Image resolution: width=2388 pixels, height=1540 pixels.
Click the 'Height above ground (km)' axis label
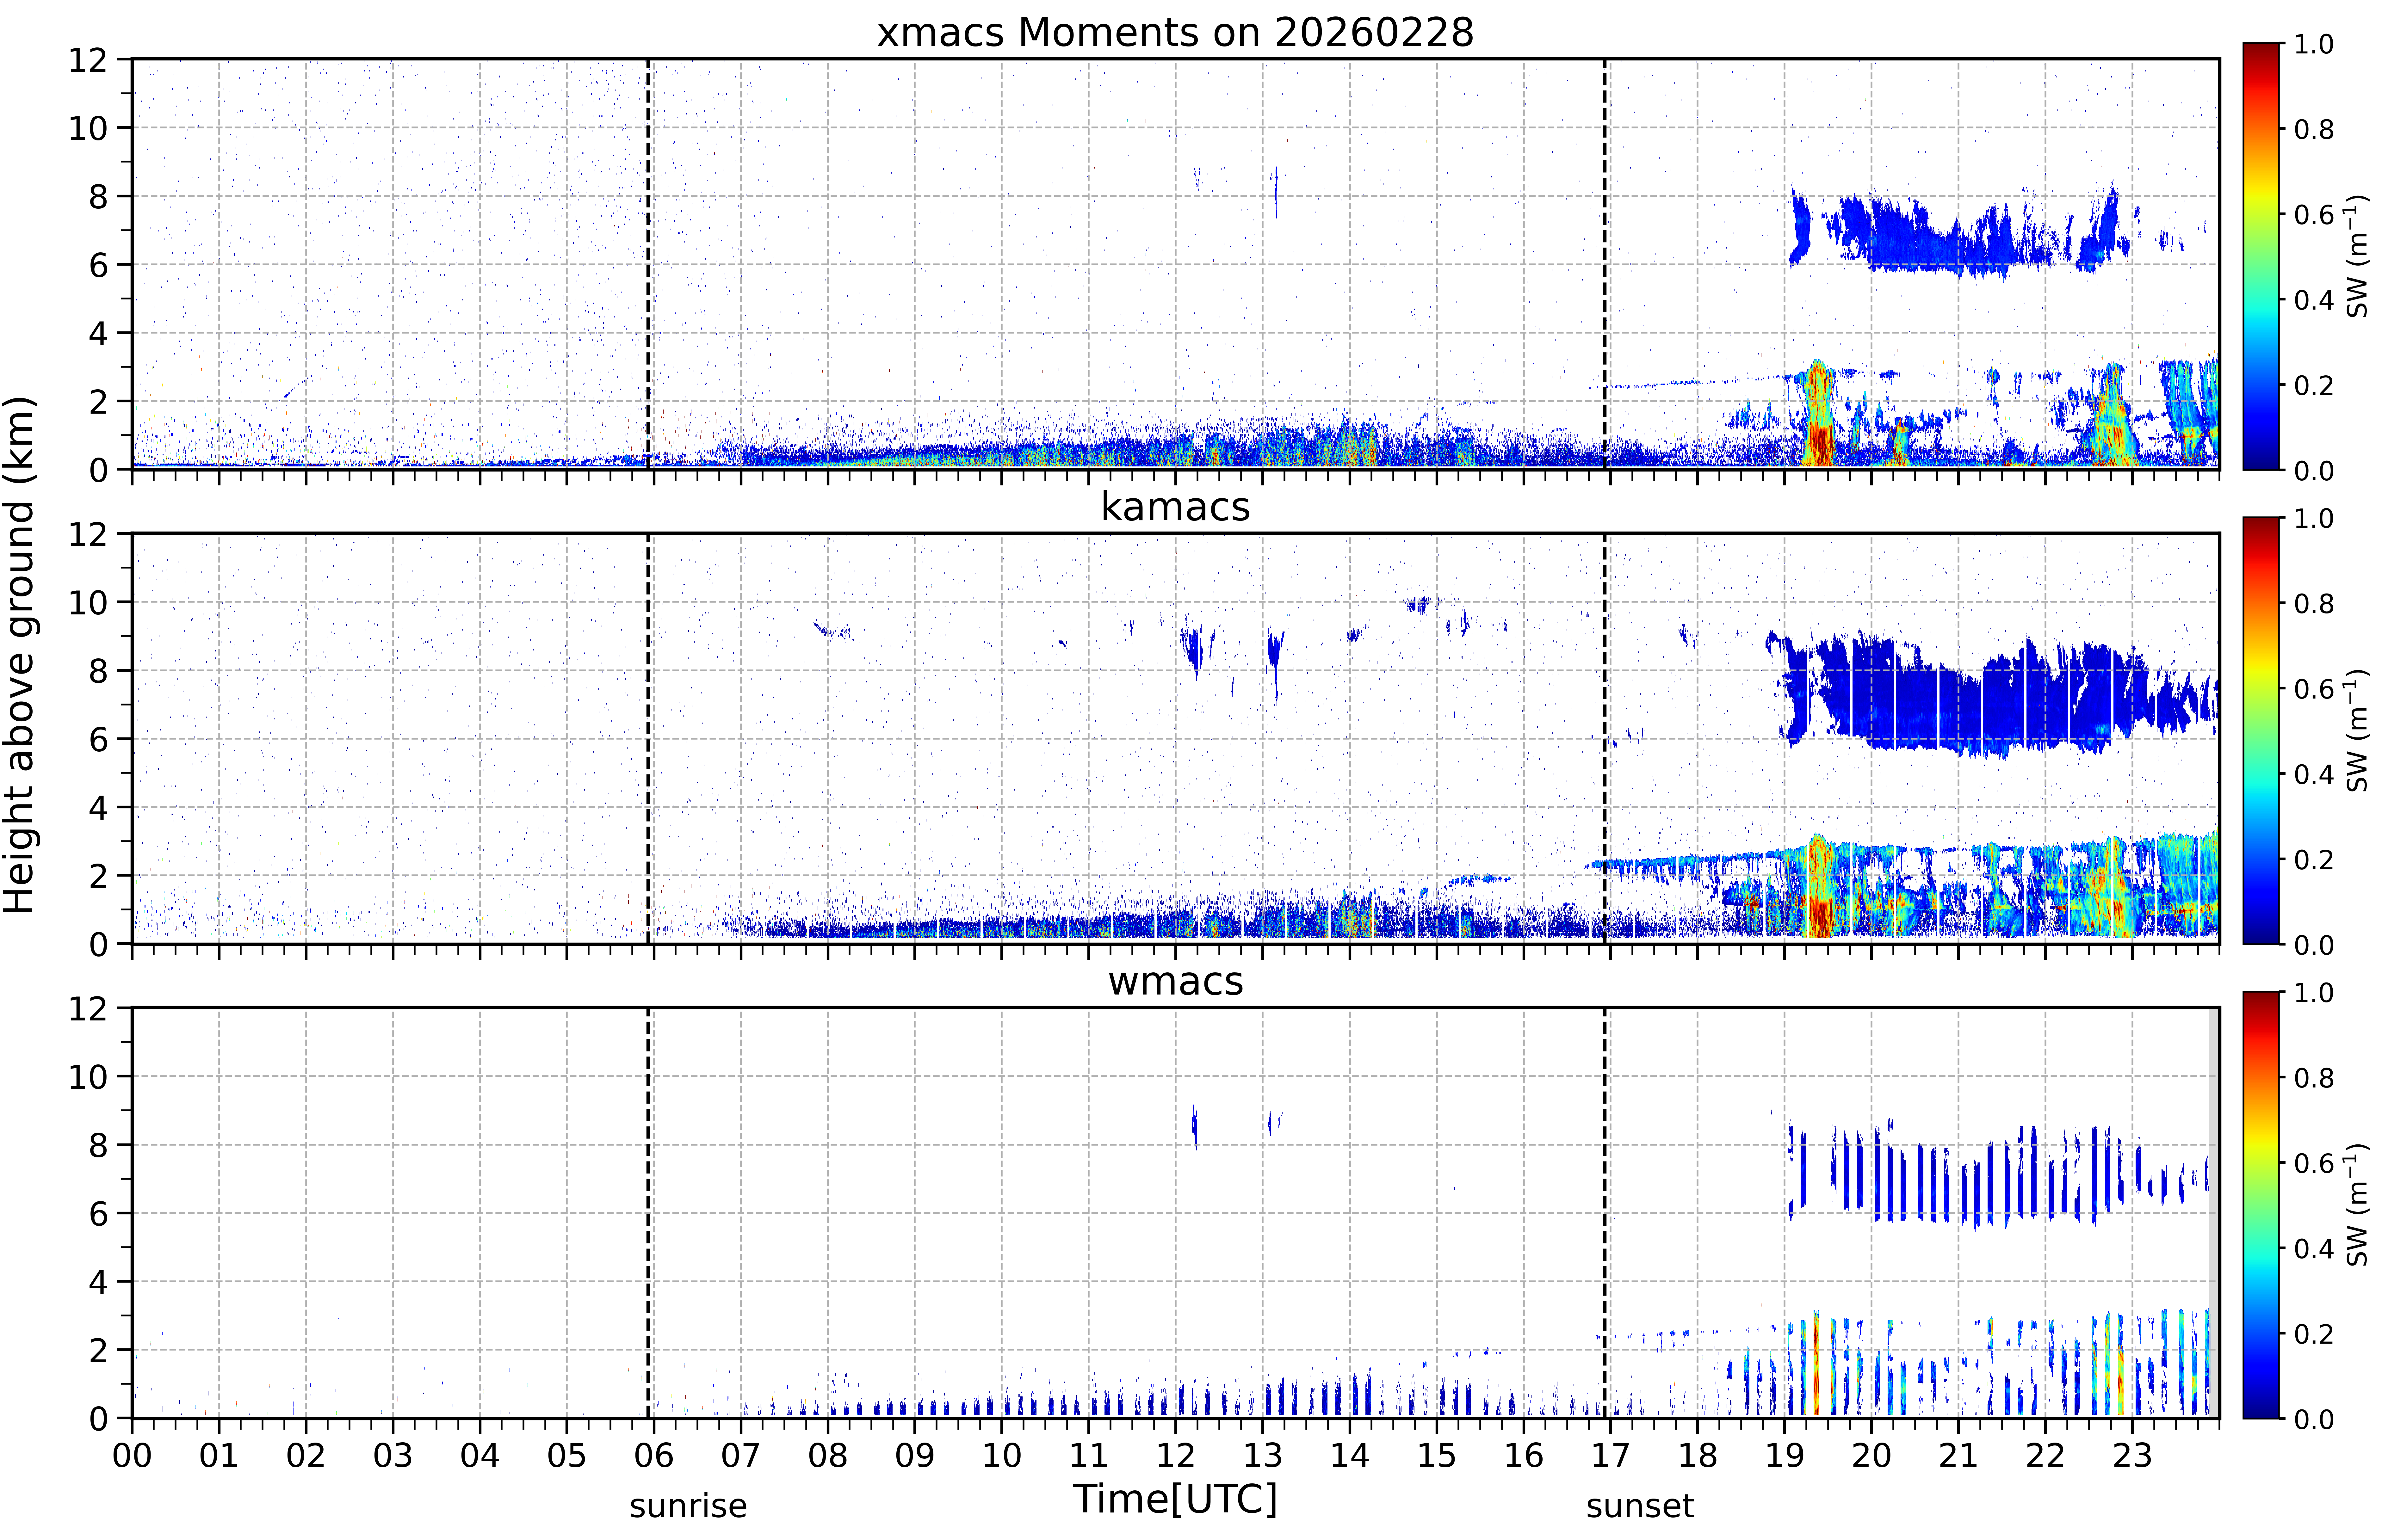pos(19,655)
